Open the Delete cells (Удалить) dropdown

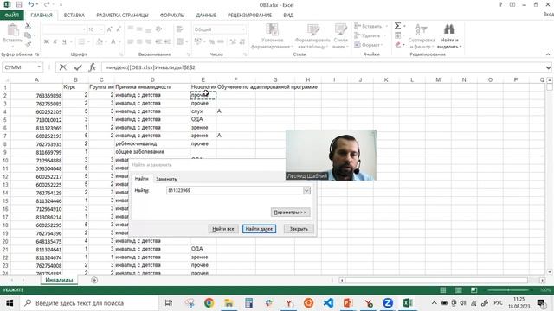pyautogui.click(x=370, y=35)
